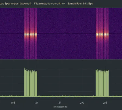The image size is (122, 110).
Task: Click the 0.5 second time axis label
Action: (x=13, y=102)
